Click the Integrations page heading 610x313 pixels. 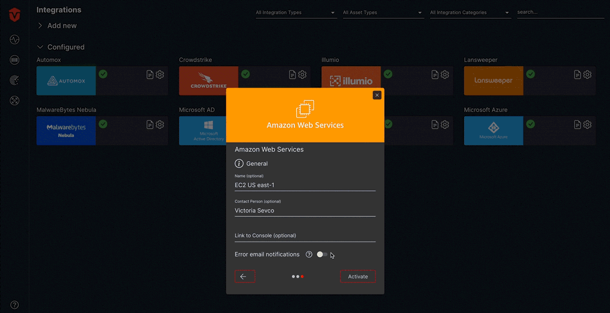pos(59,10)
